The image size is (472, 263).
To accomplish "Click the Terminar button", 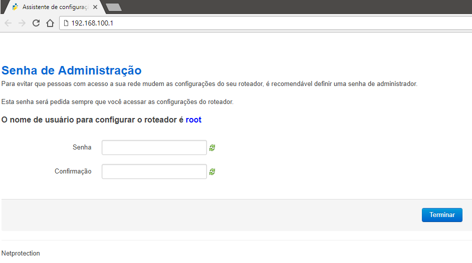I will coord(442,215).
